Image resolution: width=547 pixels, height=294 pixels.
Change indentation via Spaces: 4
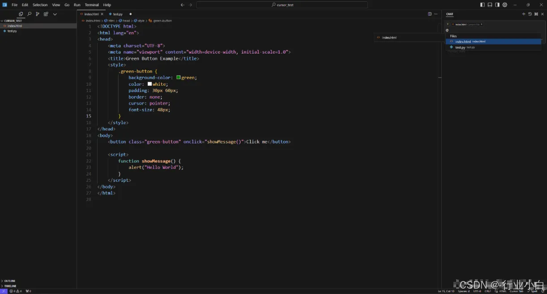(x=464, y=291)
